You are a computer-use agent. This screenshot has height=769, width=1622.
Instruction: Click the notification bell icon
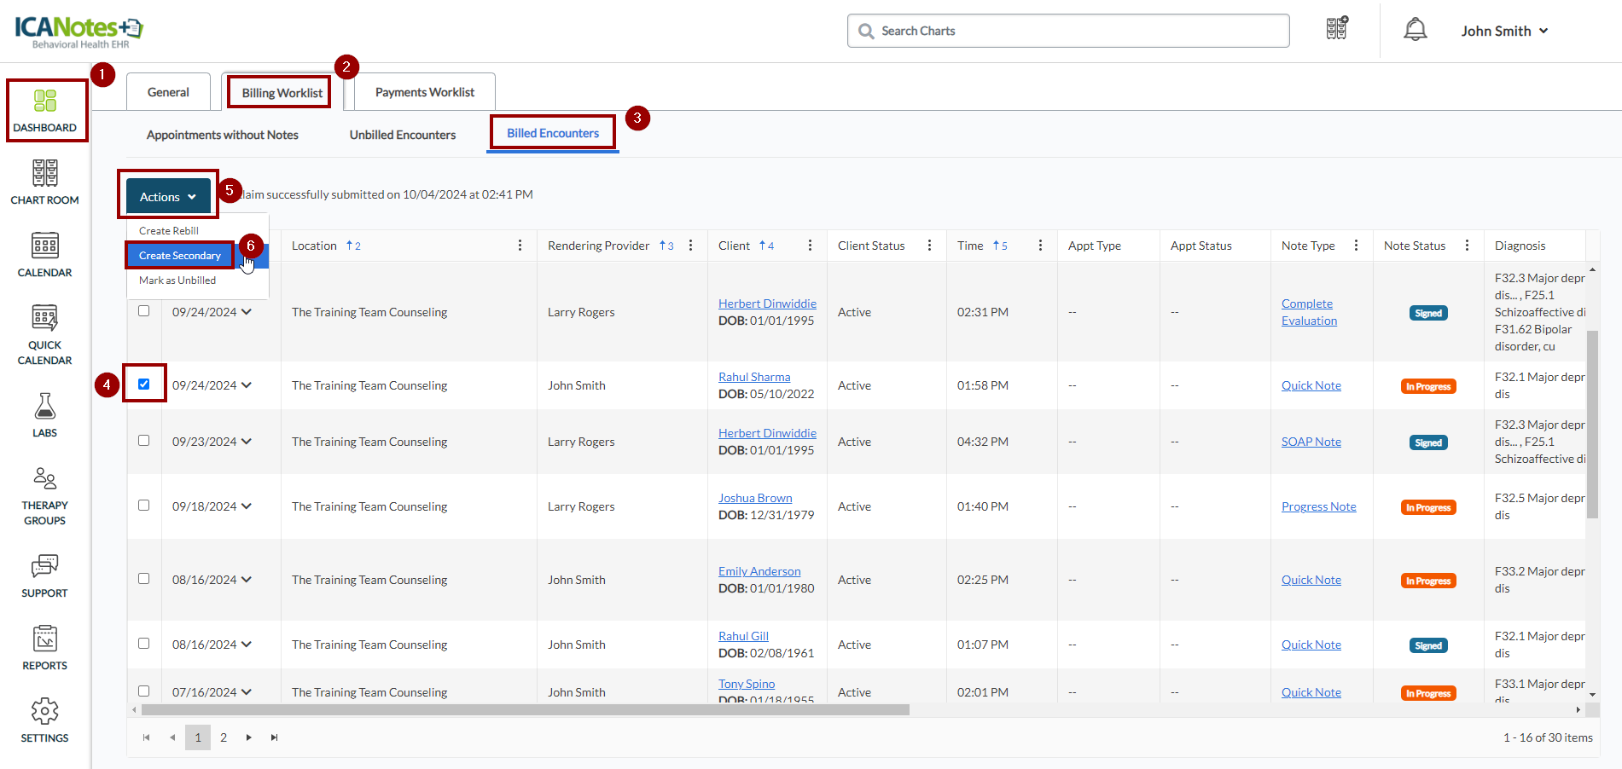1415,31
